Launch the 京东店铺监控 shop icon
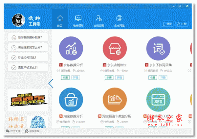Image resolution: width=197 pixels, height=139 pixels. tap(115, 49)
